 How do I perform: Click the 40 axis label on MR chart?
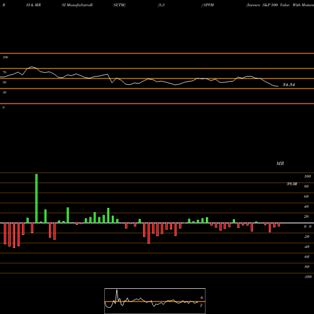coord(306,207)
